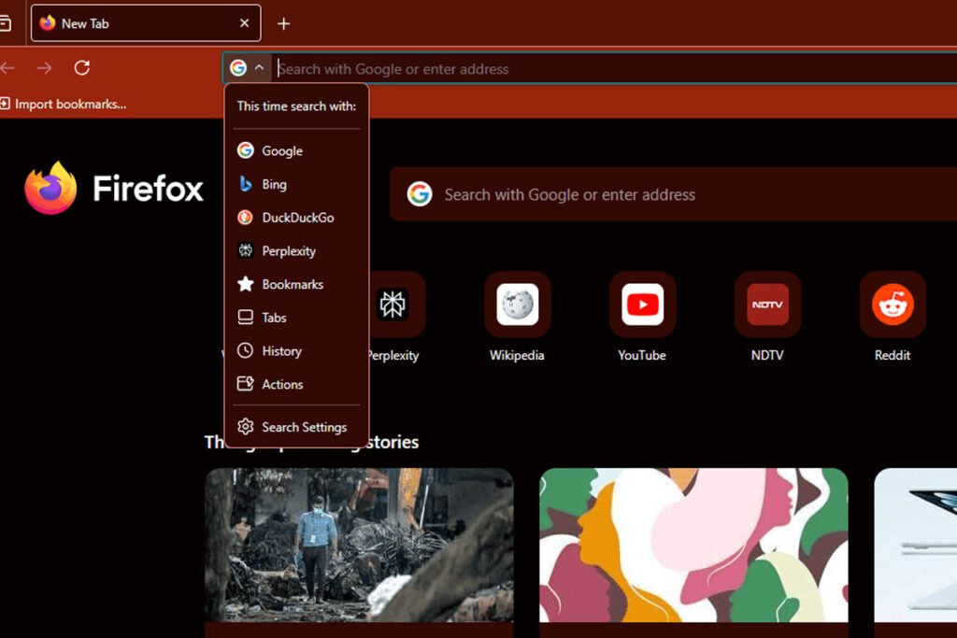
Task: Open story with man walking through debris
Action: tap(359, 546)
